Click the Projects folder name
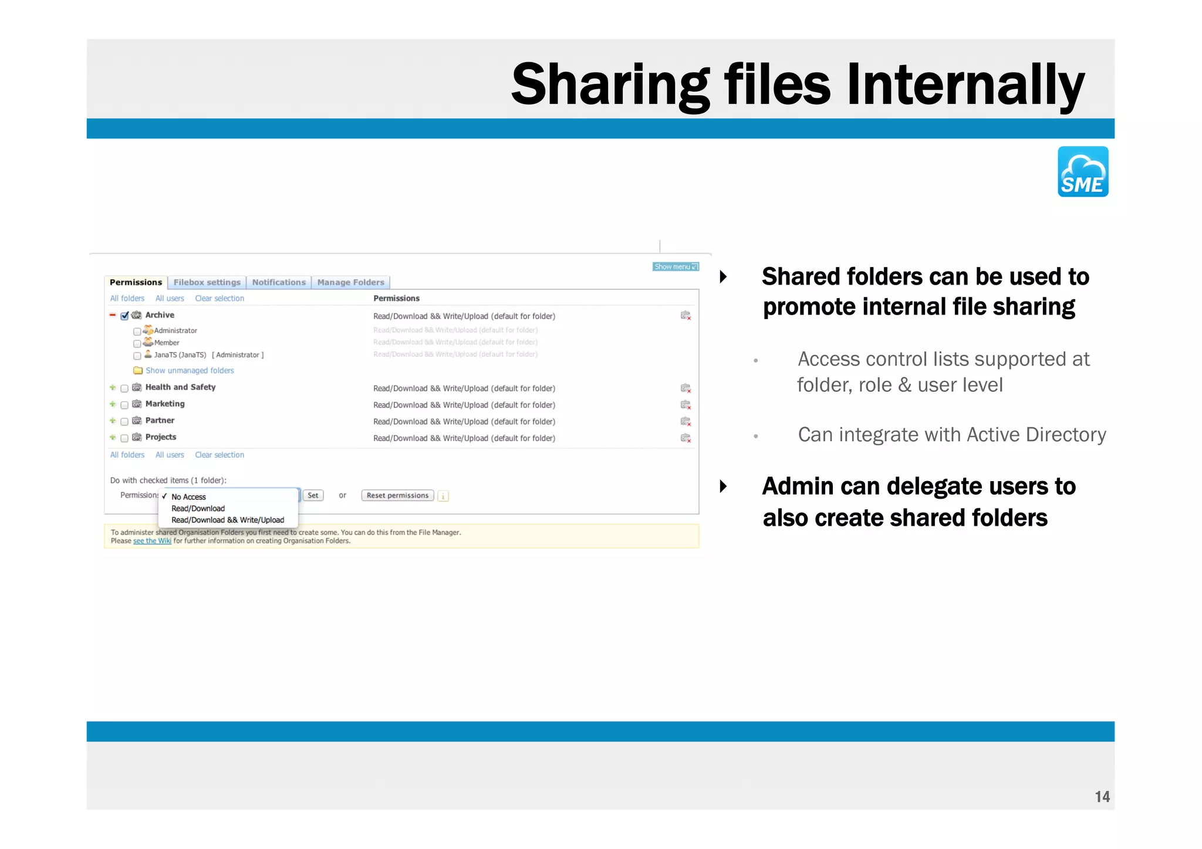Viewport: 1202px width, 849px height. [161, 437]
